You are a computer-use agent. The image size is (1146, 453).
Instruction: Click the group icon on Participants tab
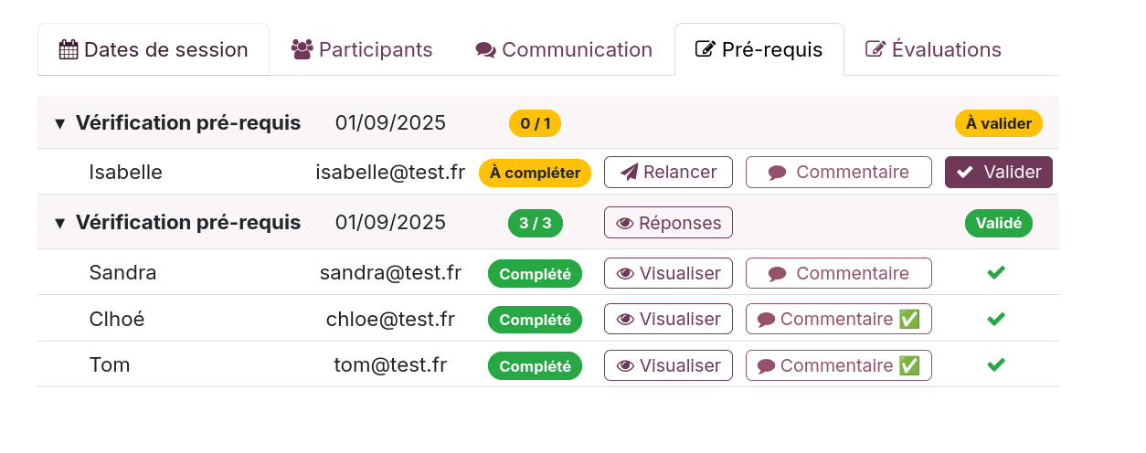coord(302,49)
